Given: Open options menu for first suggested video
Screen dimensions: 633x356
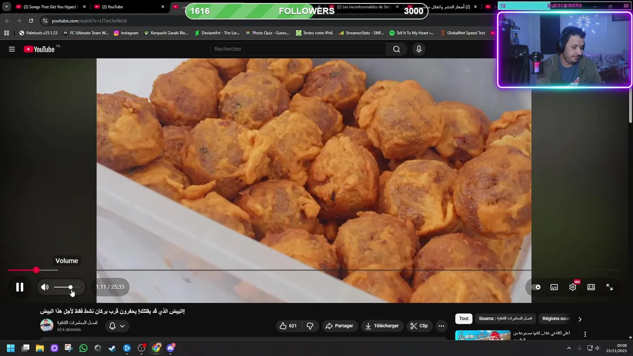Looking at the screenshot, I should [585, 335].
